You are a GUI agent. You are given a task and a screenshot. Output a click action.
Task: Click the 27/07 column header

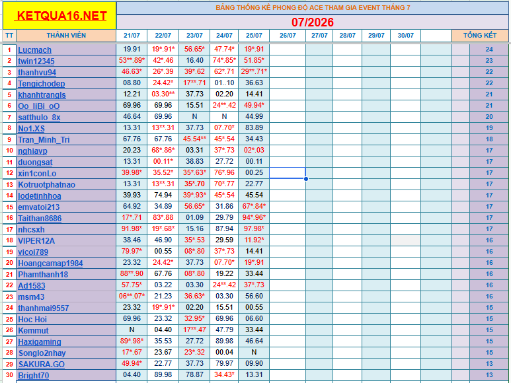(x=319, y=36)
